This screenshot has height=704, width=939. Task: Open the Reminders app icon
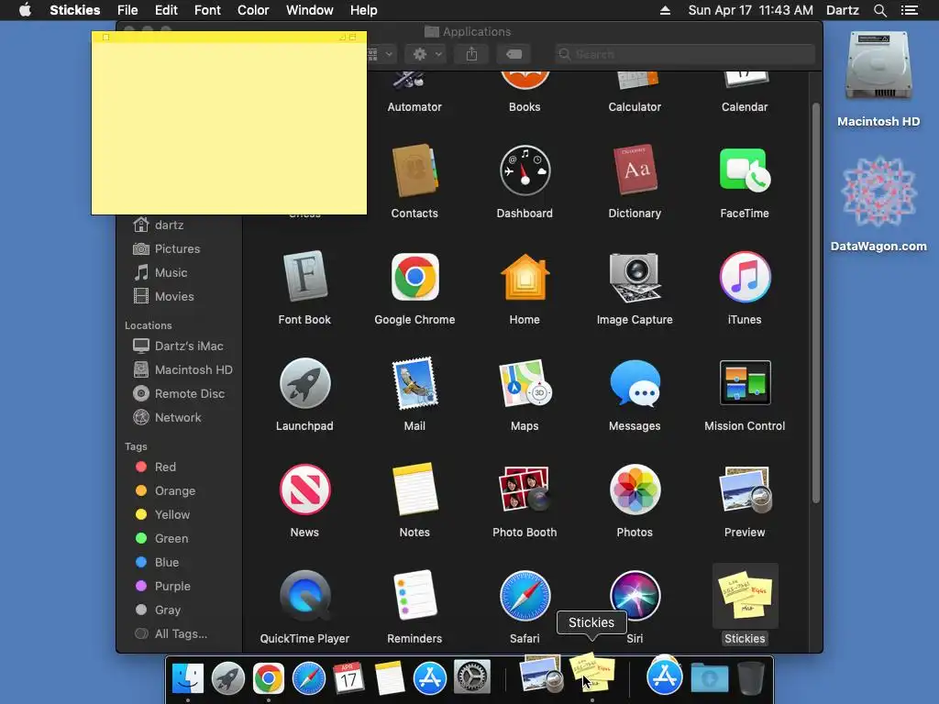point(414,595)
